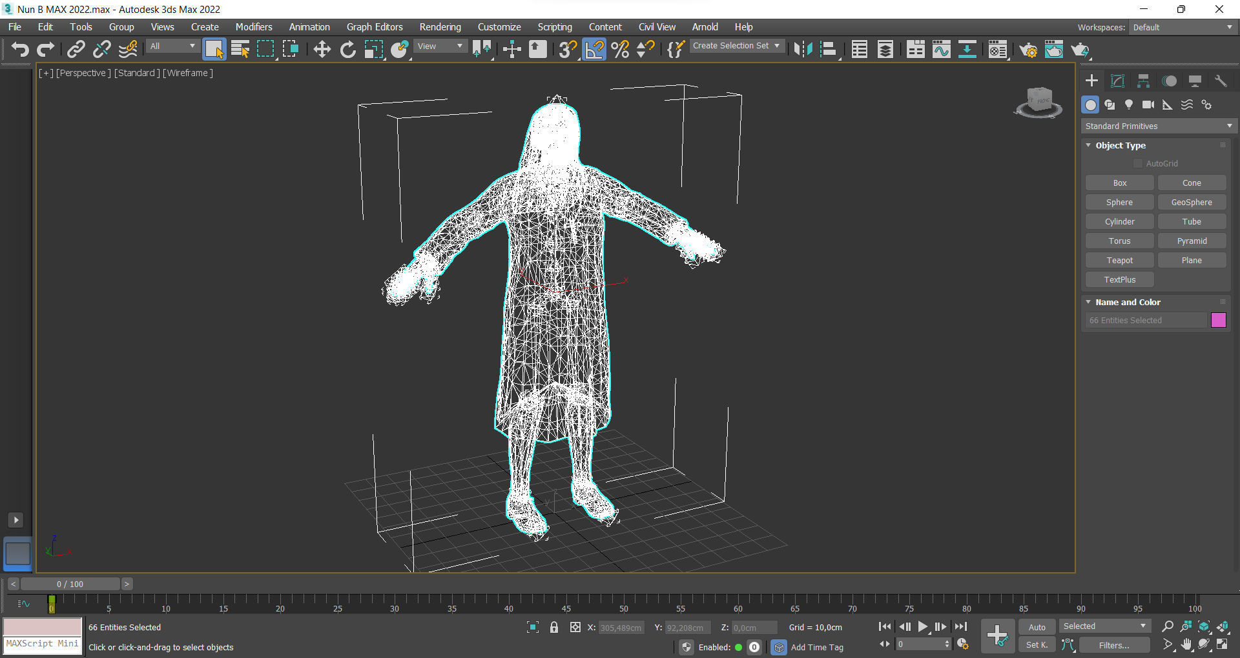Open the Scripting menu
Image resolution: width=1240 pixels, height=658 pixels.
pyautogui.click(x=555, y=27)
